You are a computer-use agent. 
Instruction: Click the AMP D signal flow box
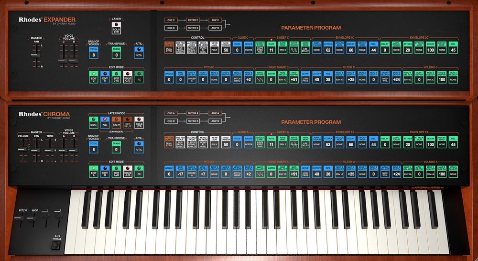(215, 28)
